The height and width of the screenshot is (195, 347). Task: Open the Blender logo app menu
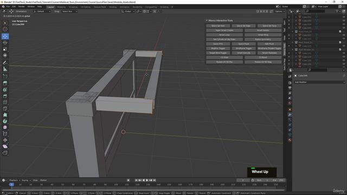point(3,6)
